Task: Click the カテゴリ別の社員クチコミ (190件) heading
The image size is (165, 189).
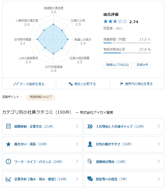Action: [x=37, y=112]
